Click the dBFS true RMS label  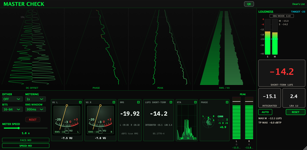(130, 134)
